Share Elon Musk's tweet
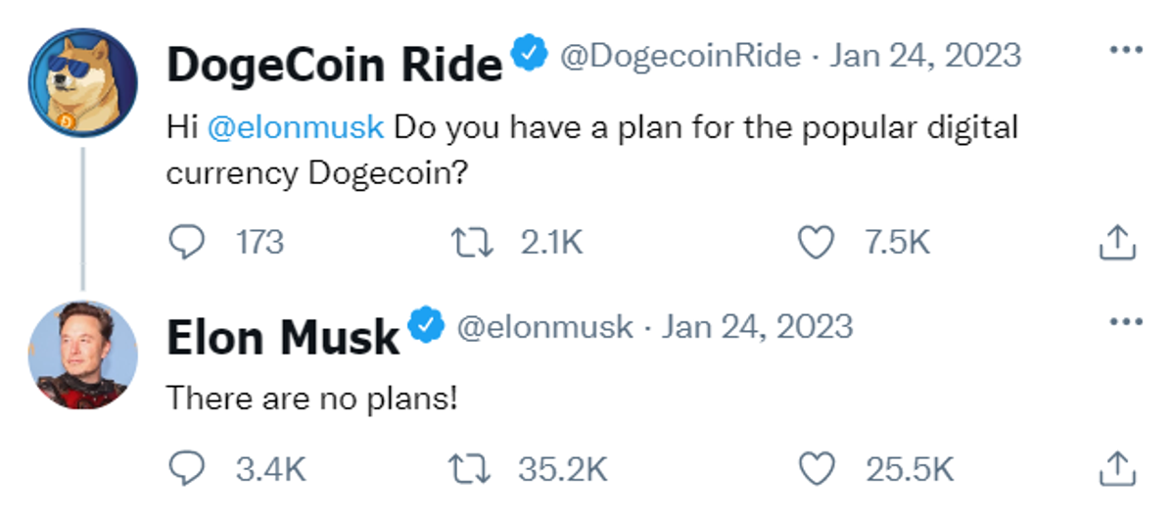 [x=1117, y=469]
